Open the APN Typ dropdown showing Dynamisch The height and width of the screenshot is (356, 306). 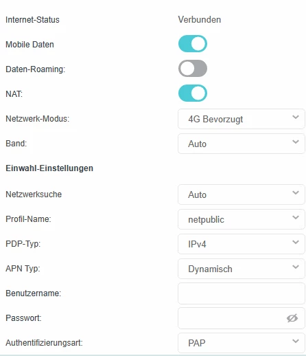pos(242,269)
